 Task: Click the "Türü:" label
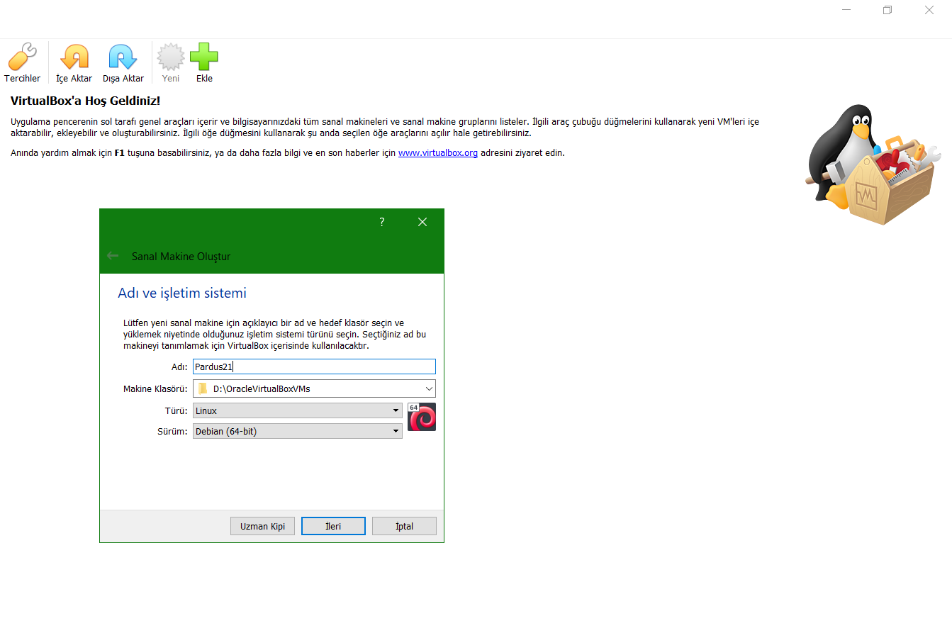coord(177,411)
